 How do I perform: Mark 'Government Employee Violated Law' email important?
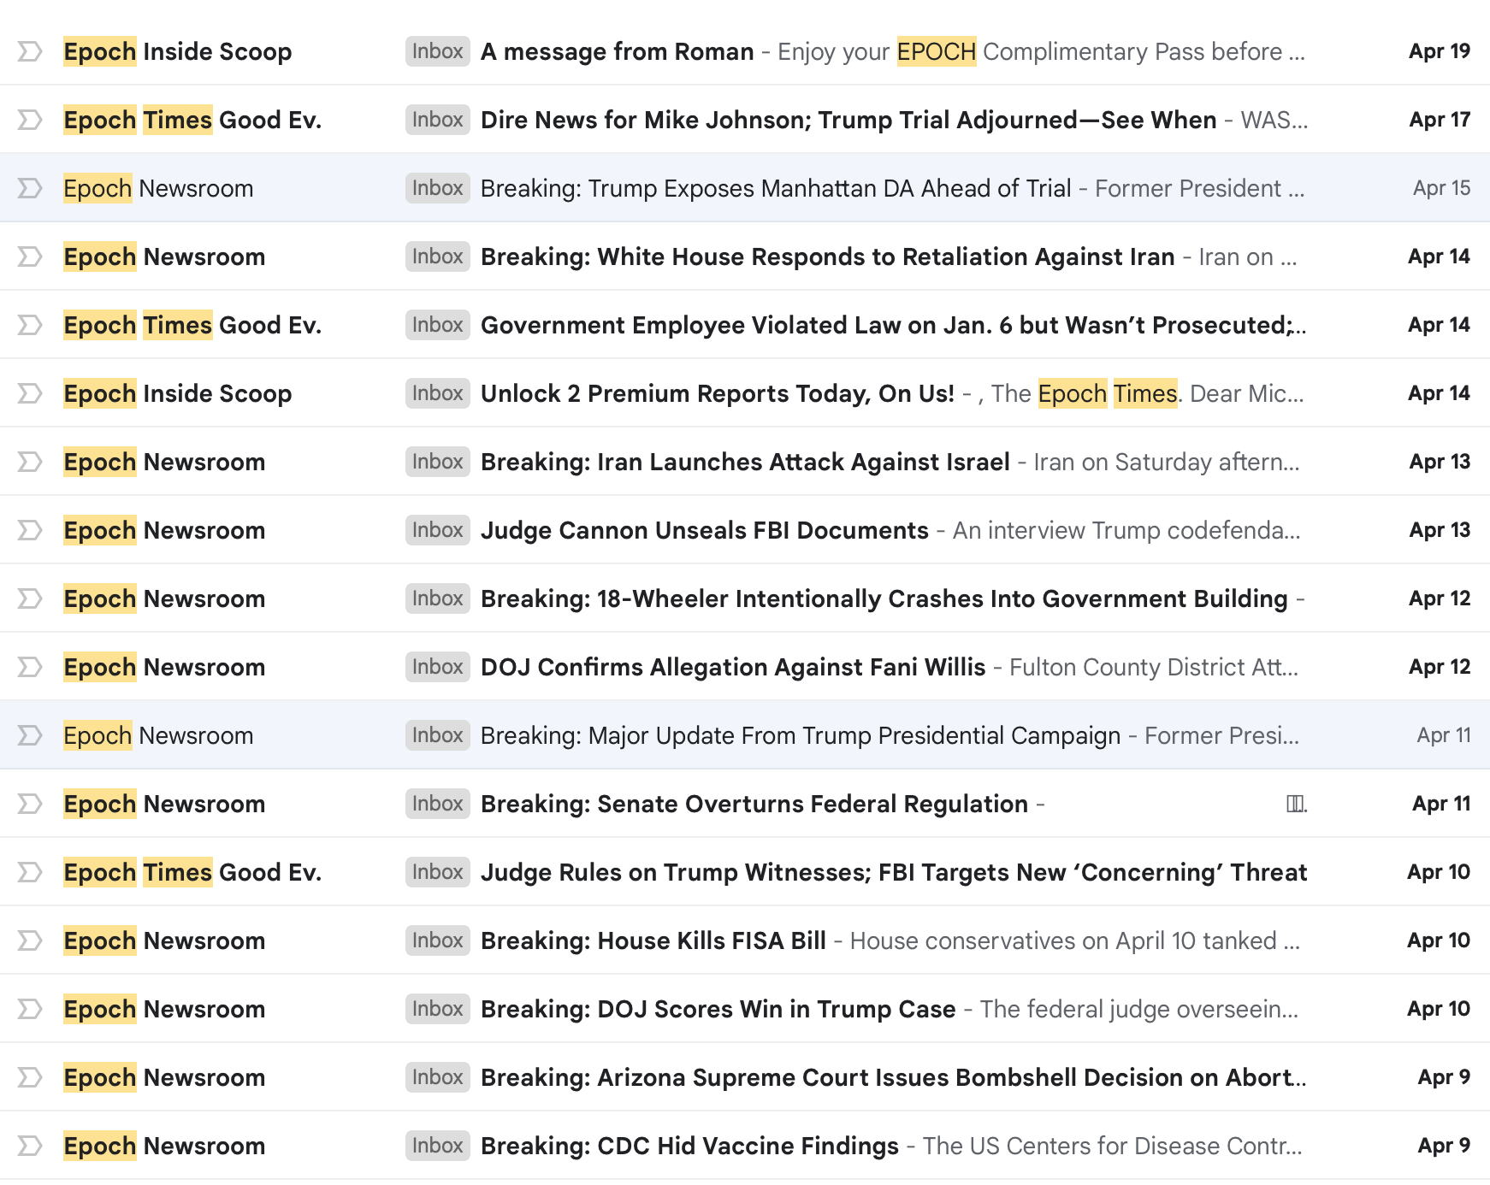point(30,325)
